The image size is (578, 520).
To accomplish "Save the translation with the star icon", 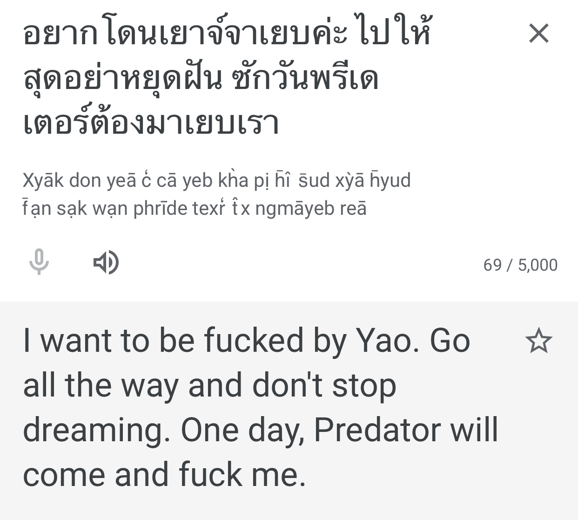I will click(x=538, y=341).
